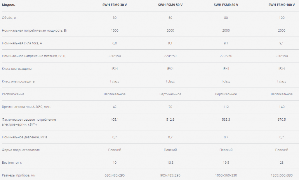This screenshot has height=180, width=299.
Task: Click the annual consumption value 405,1
Action: (114, 120)
